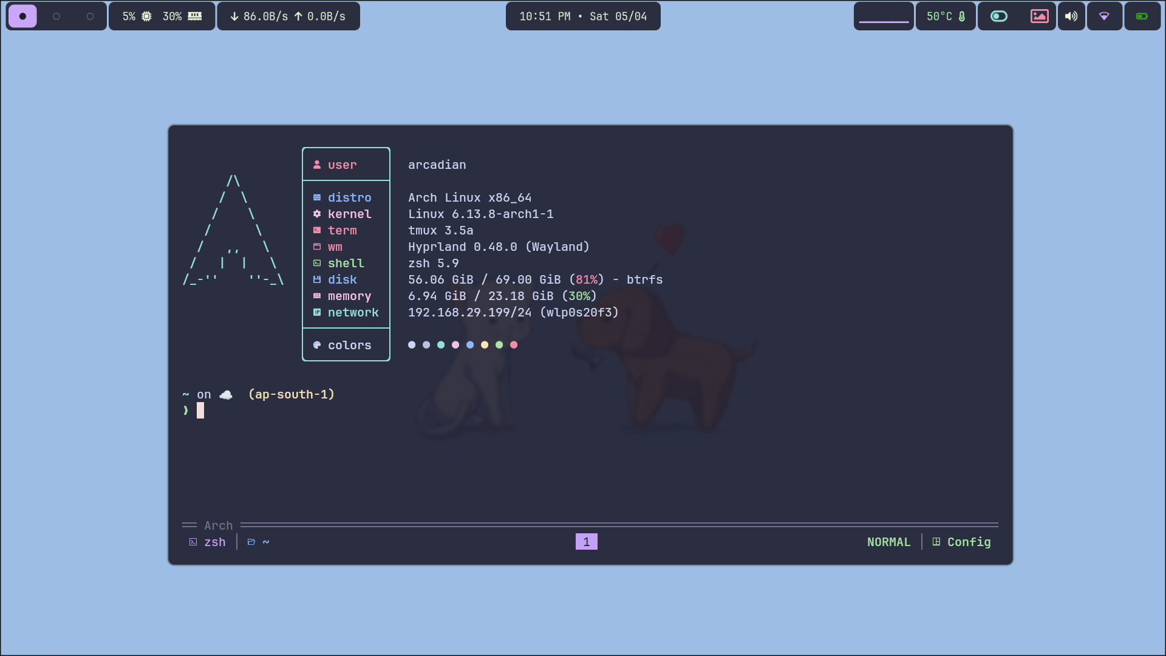Click the distro icon beside distro label
The height and width of the screenshot is (656, 1166).
coord(317,197)
